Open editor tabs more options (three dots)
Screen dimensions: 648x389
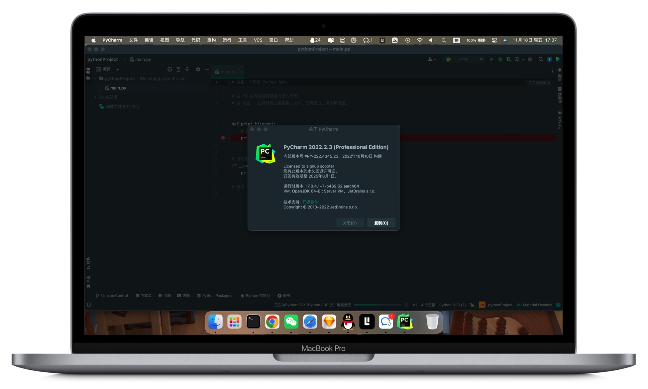[552, 71]
